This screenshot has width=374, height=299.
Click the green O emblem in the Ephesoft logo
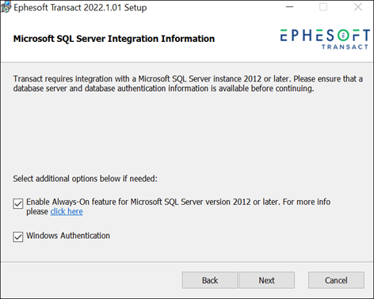pos(343,36)
